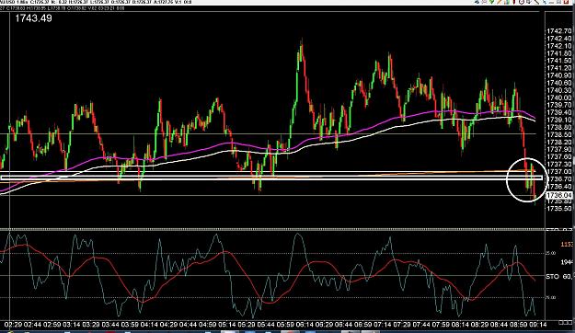Click the 1741.80 price axis label
Image resolution: width=575 pixels, height=333 pixels.
pos(558,53)
